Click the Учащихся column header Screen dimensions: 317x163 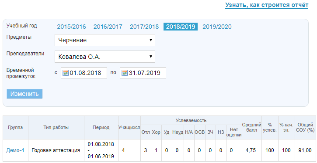(x=129, y=127)
